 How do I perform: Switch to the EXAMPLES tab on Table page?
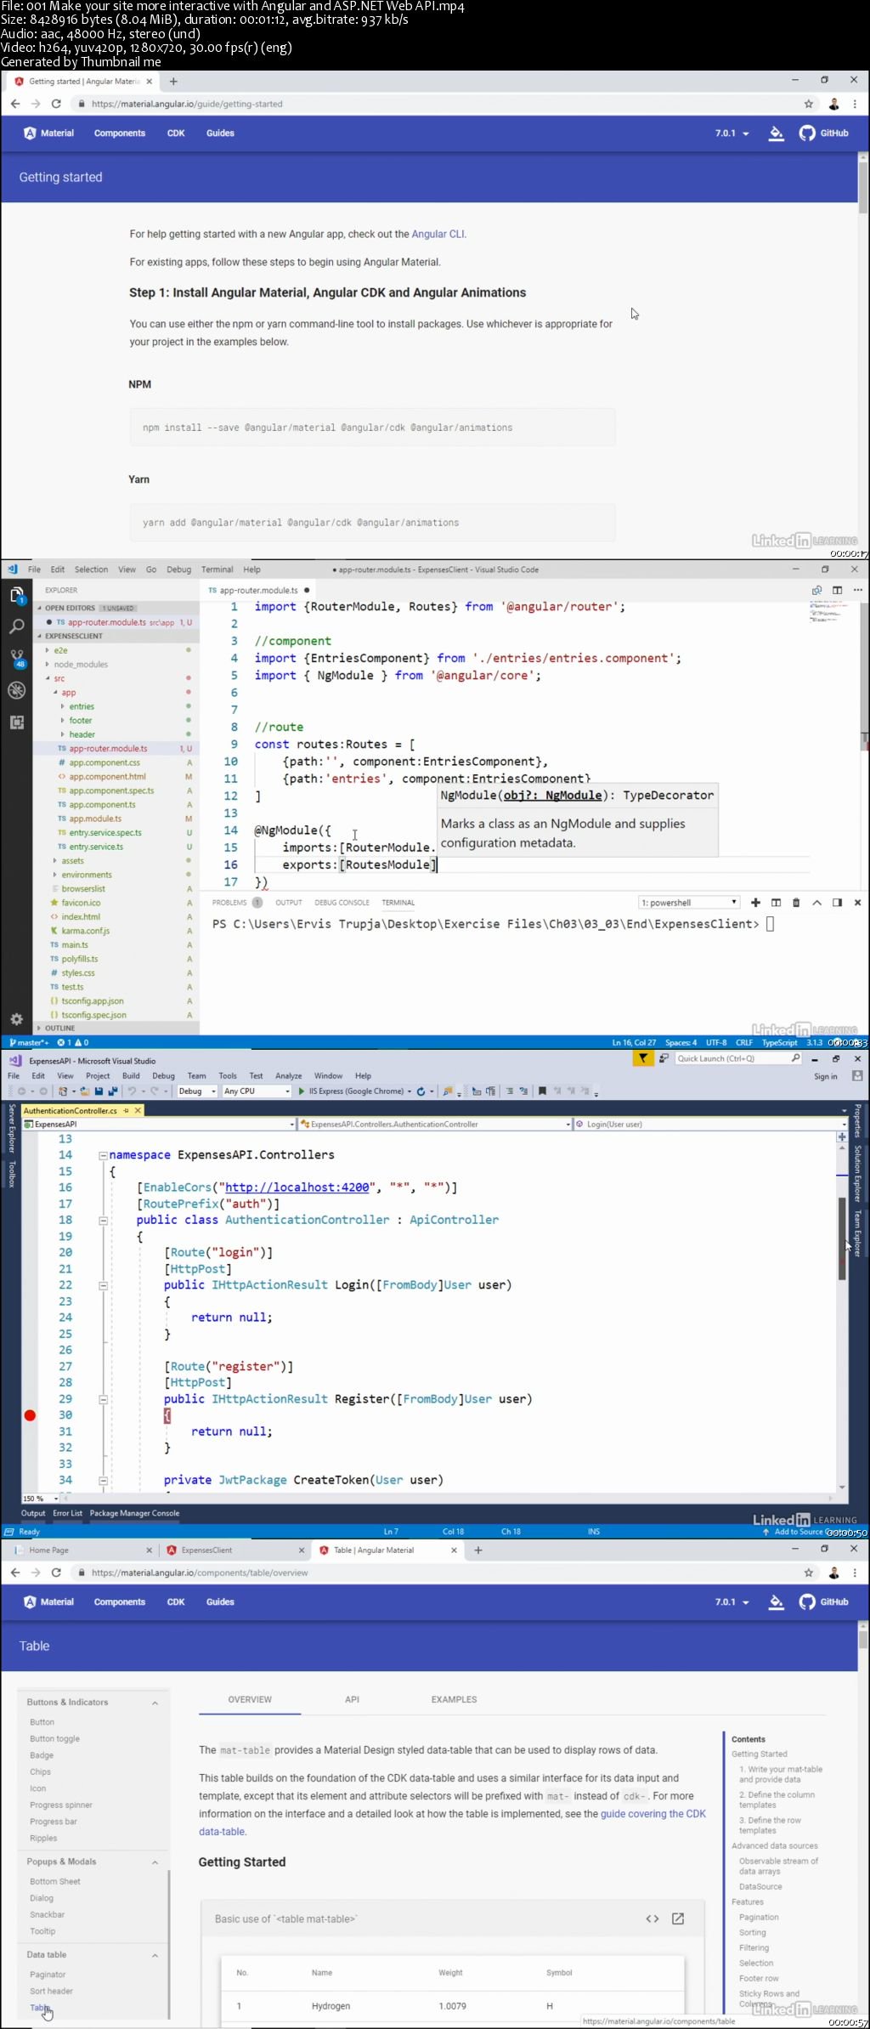tap(454, 1700)
